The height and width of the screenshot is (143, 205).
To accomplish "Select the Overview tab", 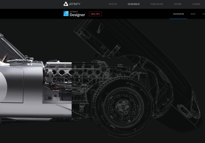I will [178, 14].
